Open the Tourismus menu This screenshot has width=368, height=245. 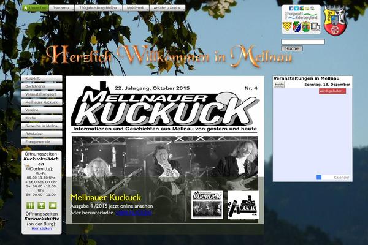pos(61,8)
